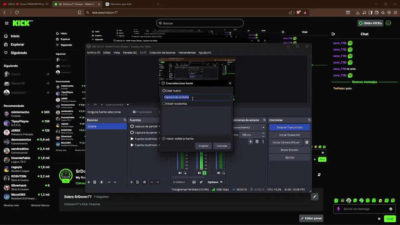Edit channel about section with the pencil icon
This screenshot has height=225, width=400.
314,197
